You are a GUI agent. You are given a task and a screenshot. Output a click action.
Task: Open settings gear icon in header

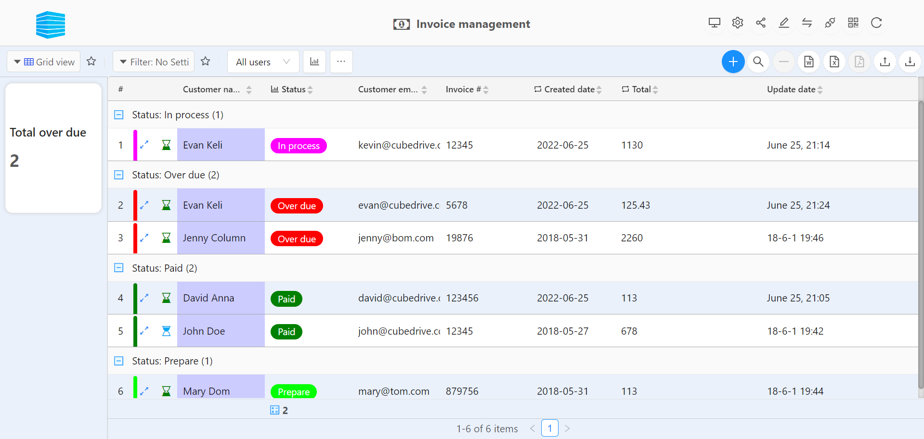[737, 23]
